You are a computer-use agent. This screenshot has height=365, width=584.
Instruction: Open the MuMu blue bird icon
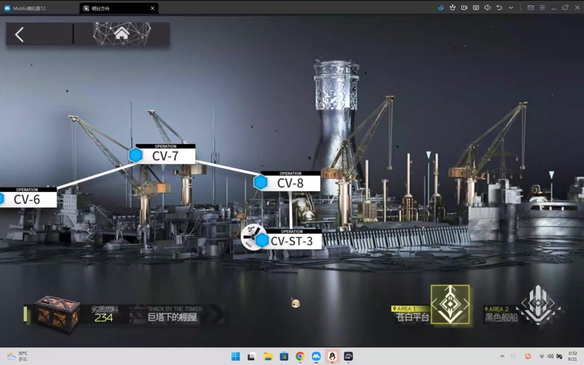[441, 8]
